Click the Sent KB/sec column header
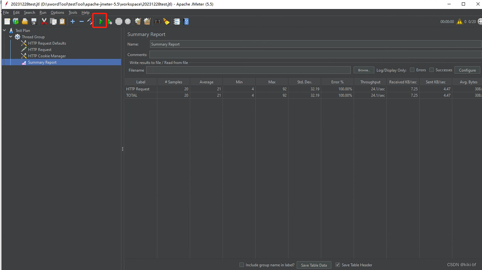482x270 pixels. 436,82
